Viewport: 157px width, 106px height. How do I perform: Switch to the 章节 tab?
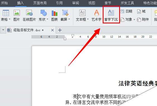pyautogui.click(x=108, y=3)
